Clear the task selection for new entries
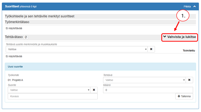The width and height of the screenshot is (201, 112). click(151, 49)
